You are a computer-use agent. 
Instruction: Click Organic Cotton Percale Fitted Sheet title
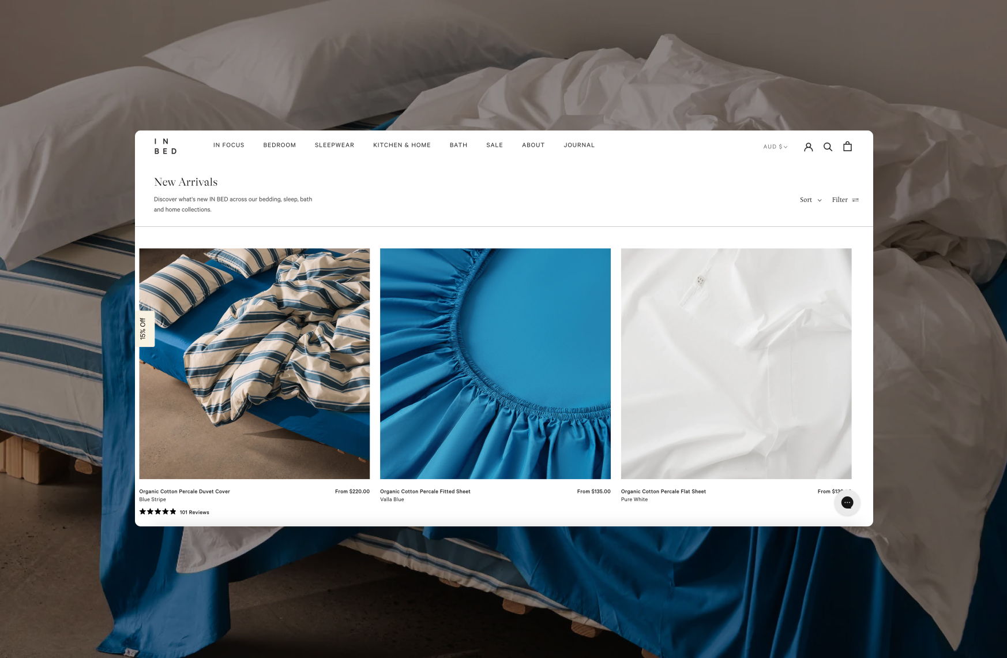tap(425, 492)
